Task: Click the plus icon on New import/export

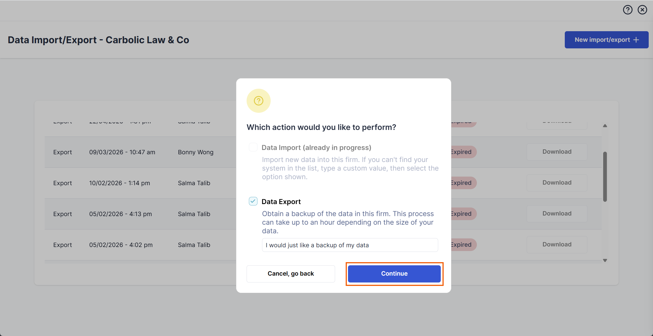Action: coord(636,40)
